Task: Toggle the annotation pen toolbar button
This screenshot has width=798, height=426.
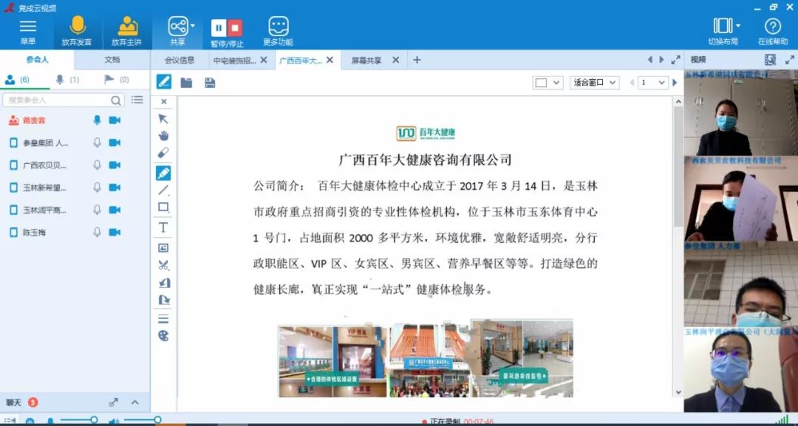Action: [x=163, y=82]
